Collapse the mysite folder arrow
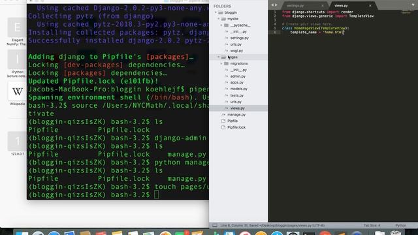 pos(219,19)
